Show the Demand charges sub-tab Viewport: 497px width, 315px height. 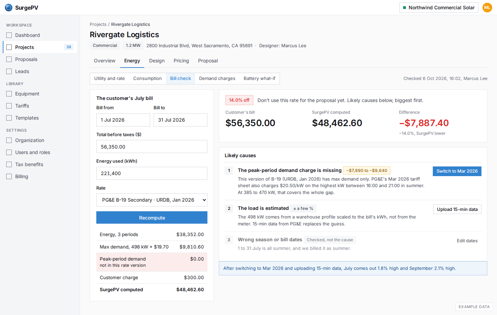(x=217, y=79)
